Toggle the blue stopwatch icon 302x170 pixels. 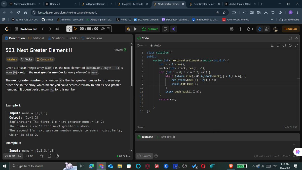[260, 29]
